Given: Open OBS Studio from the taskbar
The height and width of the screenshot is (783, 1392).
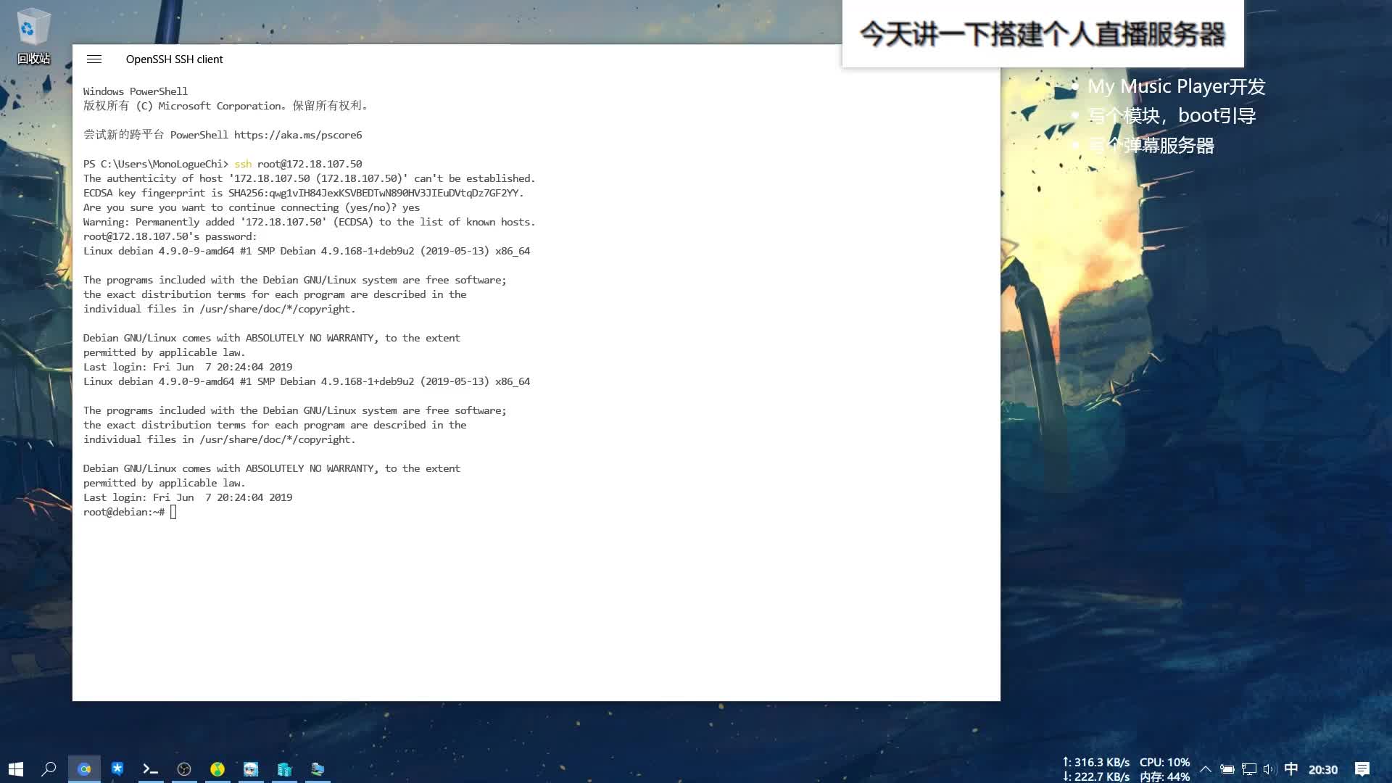Looking at the screenshot, I should 184,769.
